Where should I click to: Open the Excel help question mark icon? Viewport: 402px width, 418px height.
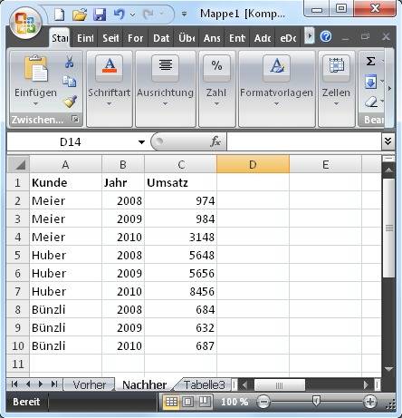click(326, 36)
